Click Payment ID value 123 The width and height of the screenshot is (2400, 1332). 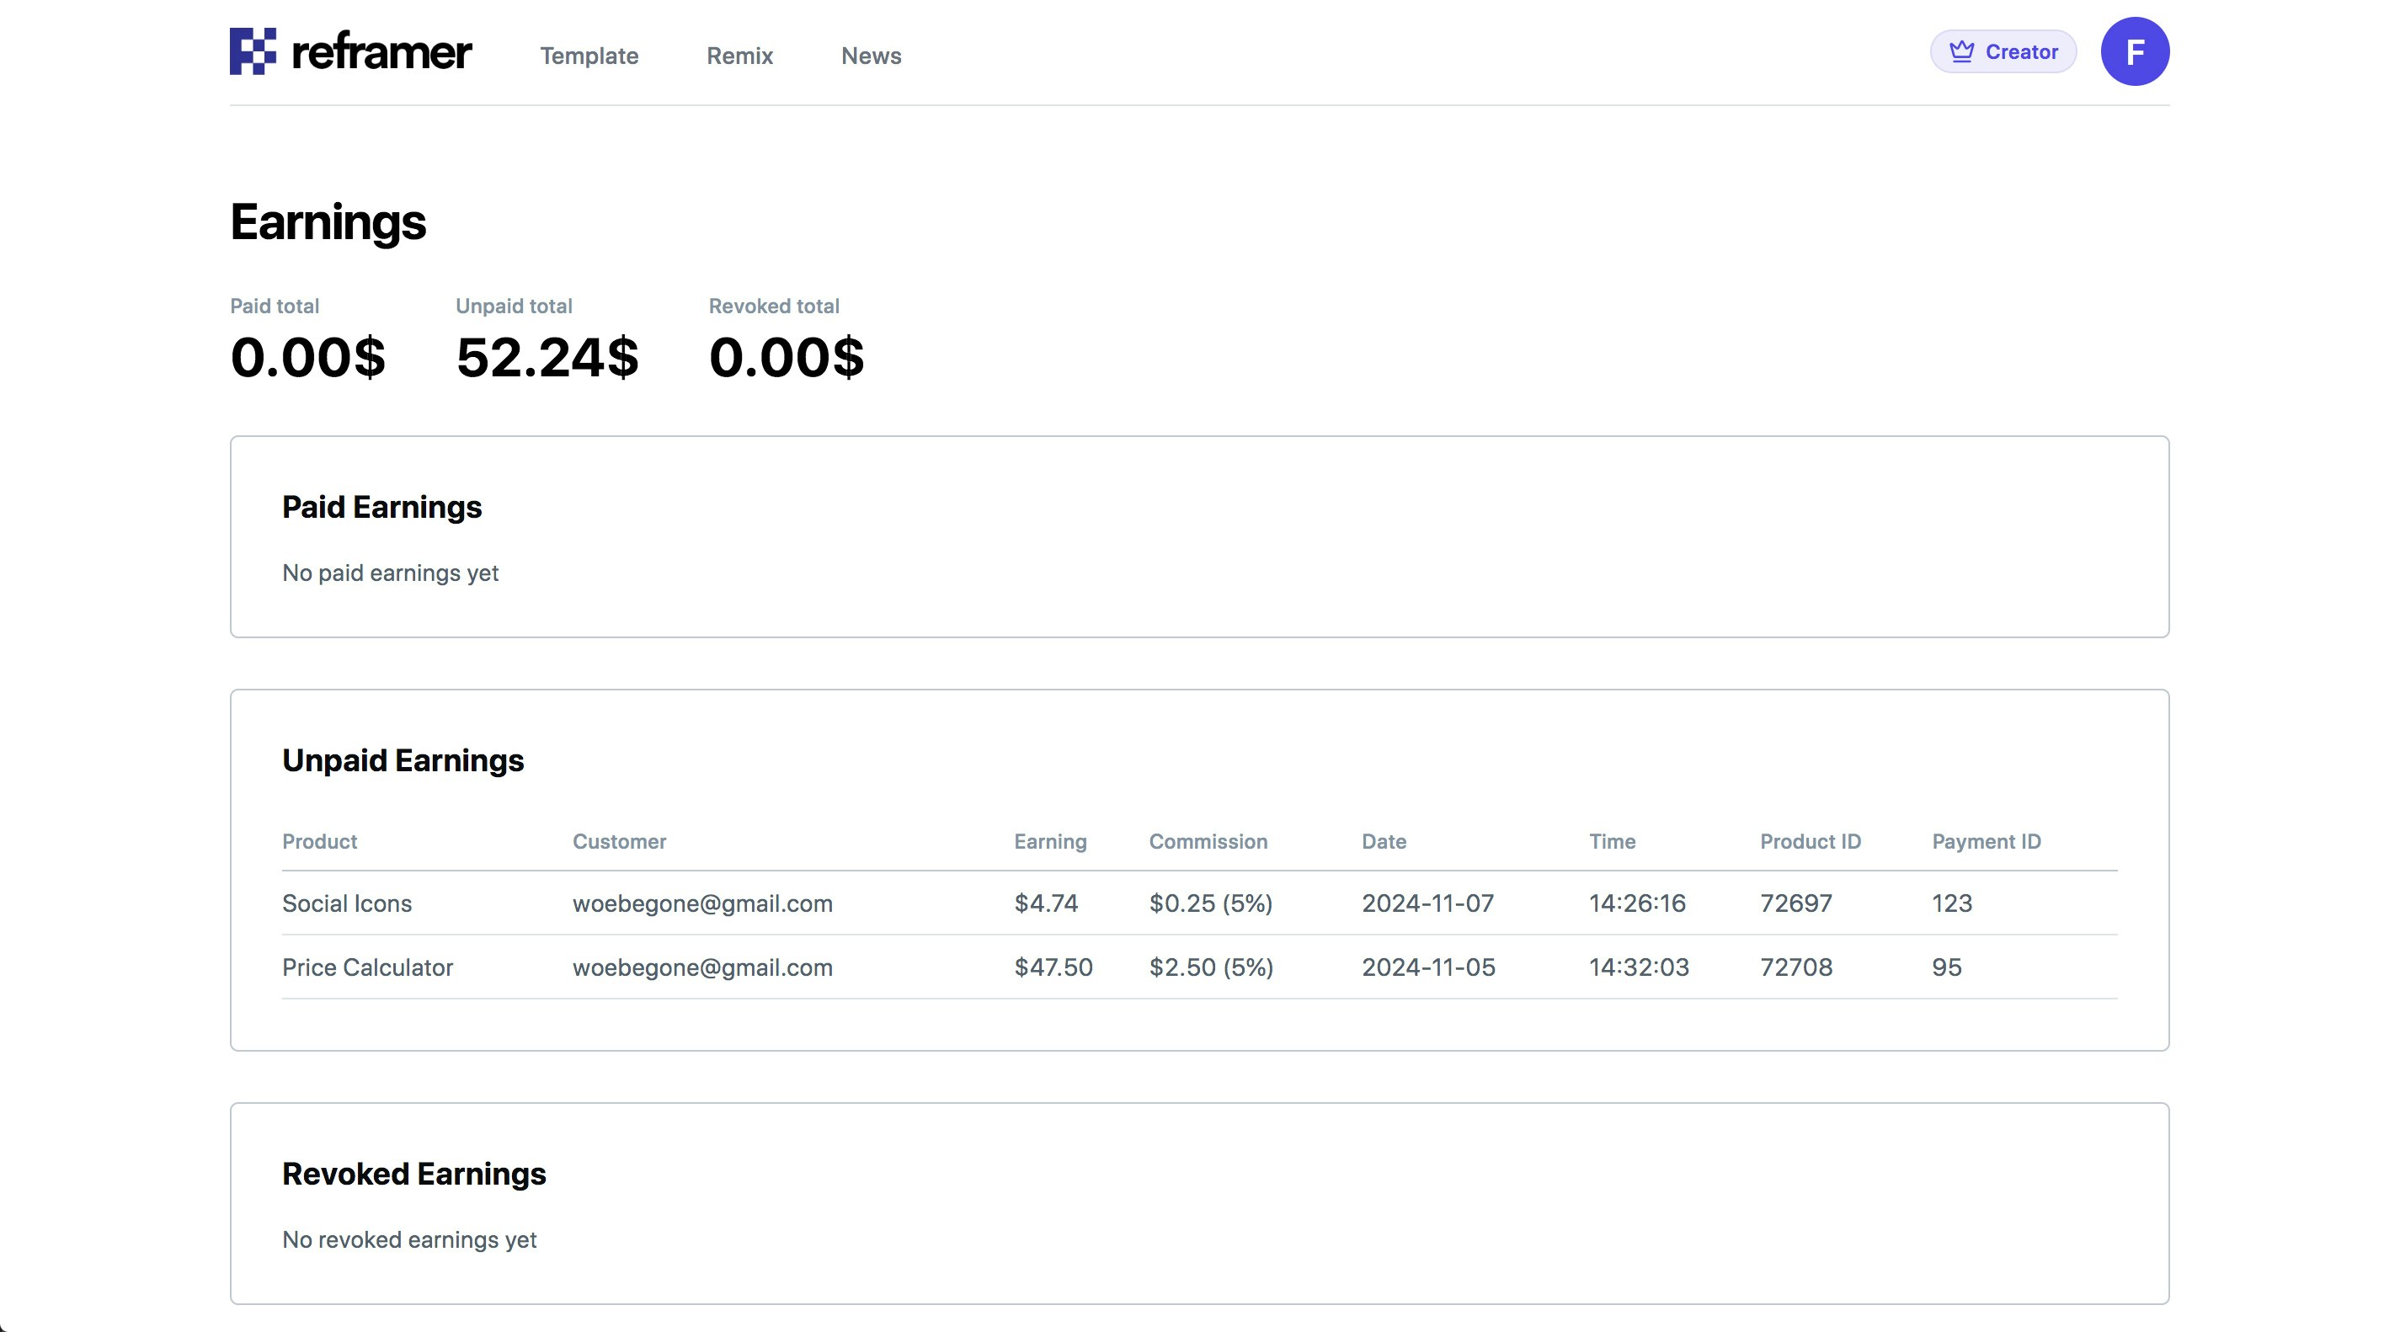coord(1952,903)
